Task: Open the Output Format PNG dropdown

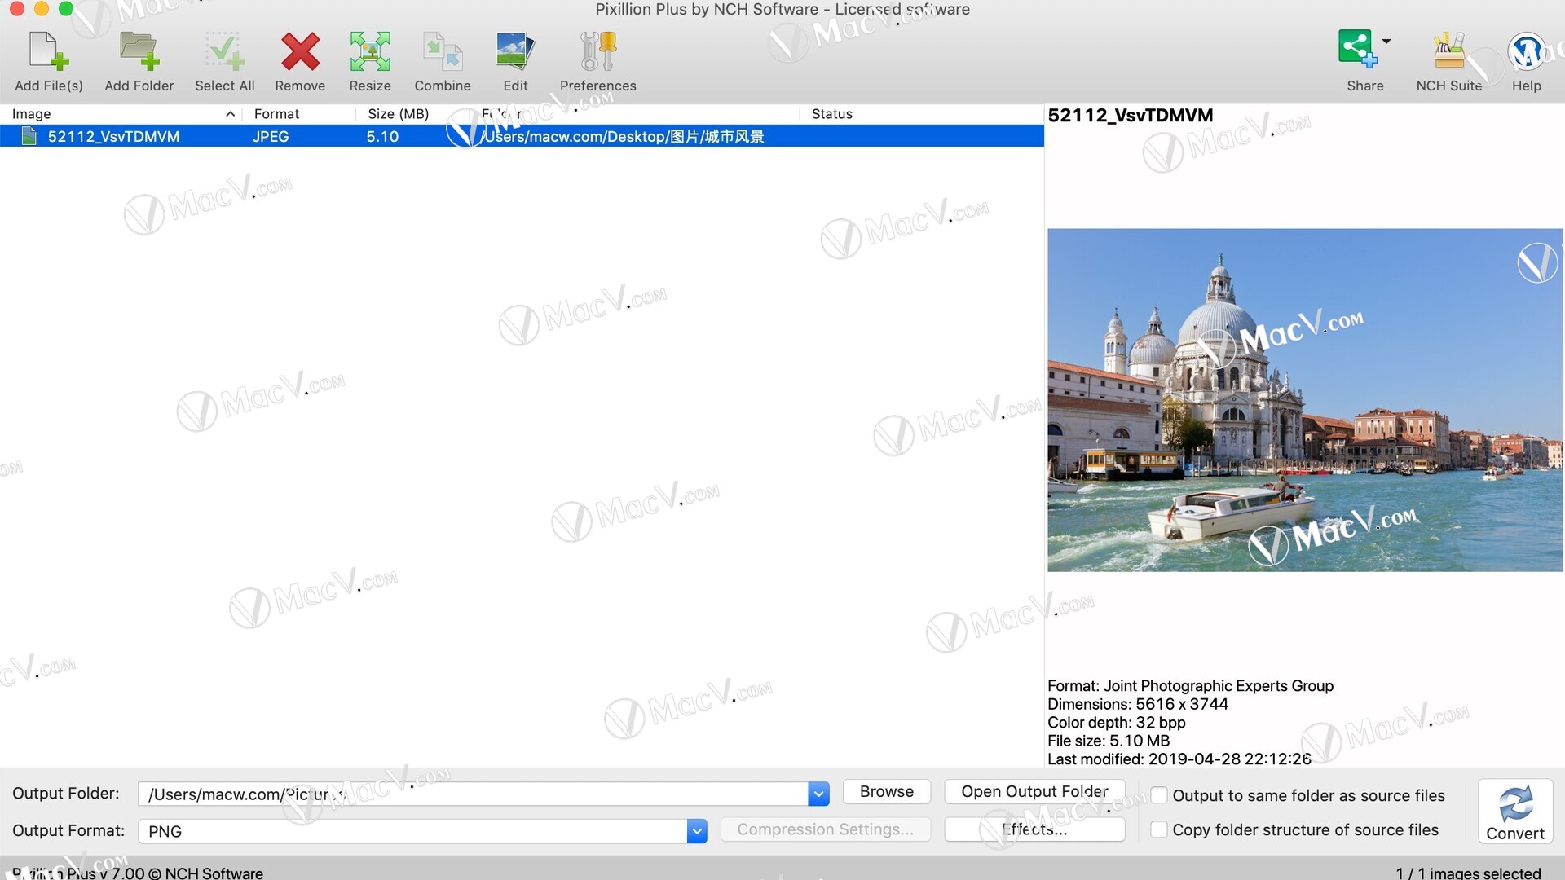Action: pyautogui.click(x=696, y=831)
